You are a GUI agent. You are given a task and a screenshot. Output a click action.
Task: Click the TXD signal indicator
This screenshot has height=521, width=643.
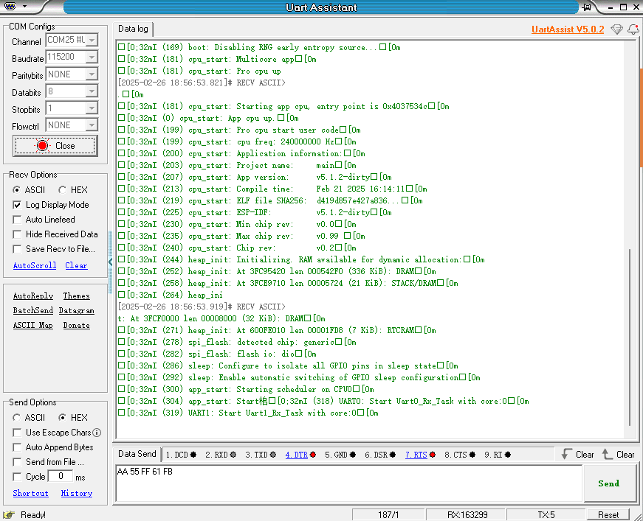tap(273, 455)
